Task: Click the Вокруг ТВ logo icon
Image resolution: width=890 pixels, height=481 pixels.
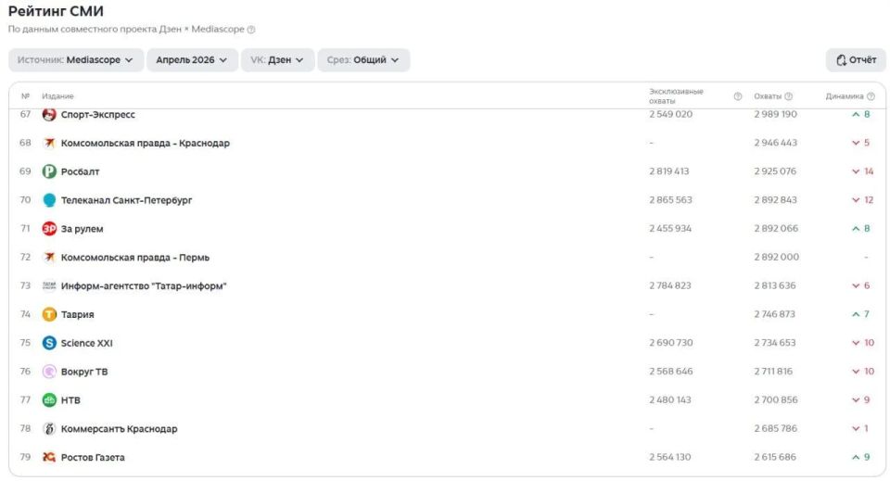Action: [49, 372]
